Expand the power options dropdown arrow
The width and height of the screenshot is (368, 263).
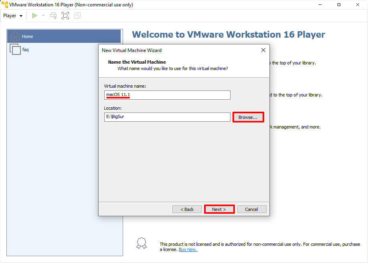click(43, 16)
